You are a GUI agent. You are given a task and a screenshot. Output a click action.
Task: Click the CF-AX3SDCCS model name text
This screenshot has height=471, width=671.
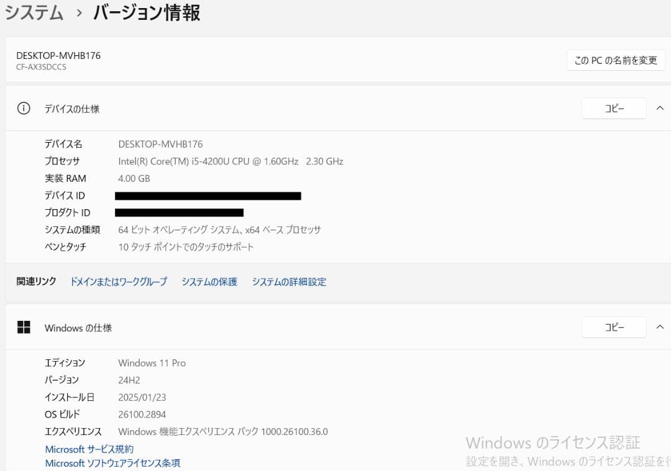(x=41, y=67)
